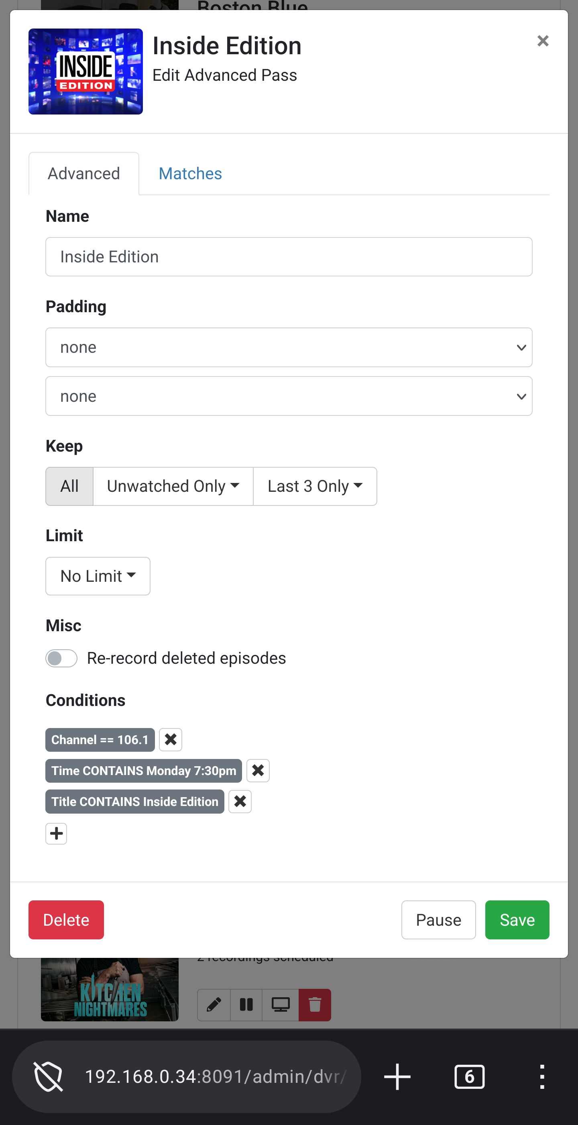The height and width of the screenshot is (1125, 578).
Task: Close the Inside Edition dialog
Action: [543, 41]
